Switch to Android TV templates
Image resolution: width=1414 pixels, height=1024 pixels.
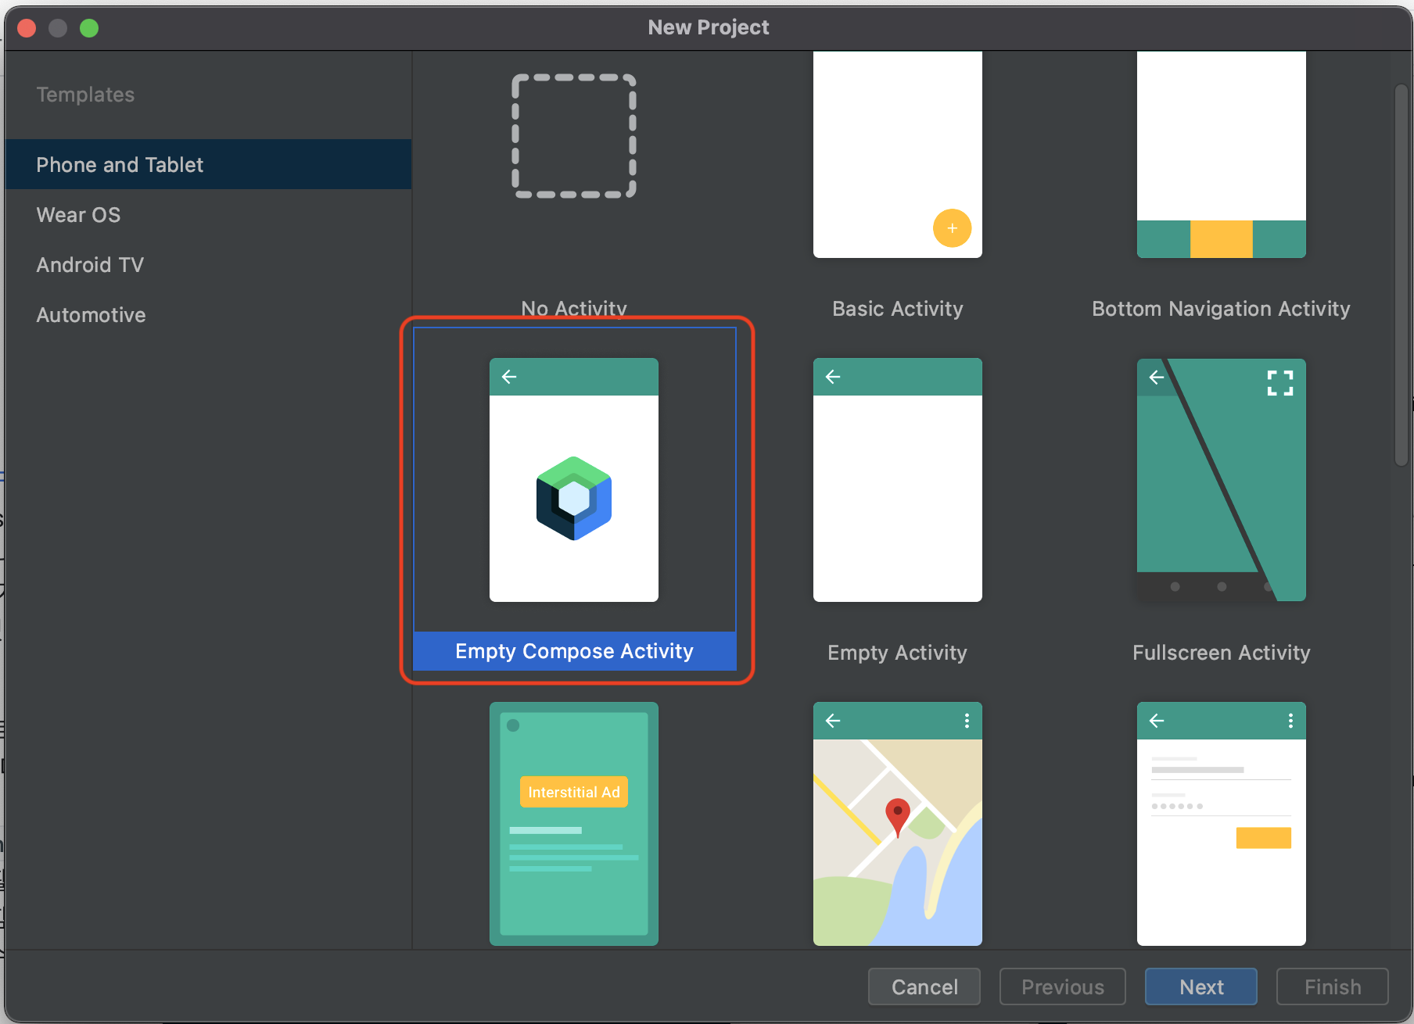208,264
